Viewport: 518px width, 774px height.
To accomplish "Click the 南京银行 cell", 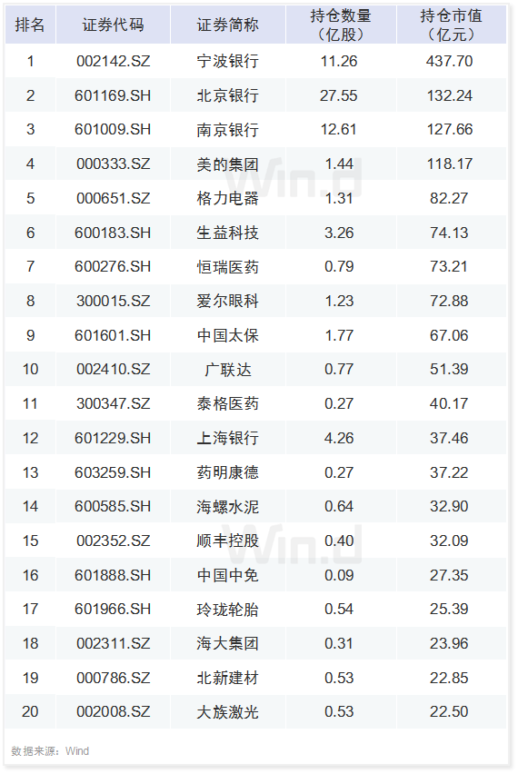I will pyautogui.click(x=227, y=129).
